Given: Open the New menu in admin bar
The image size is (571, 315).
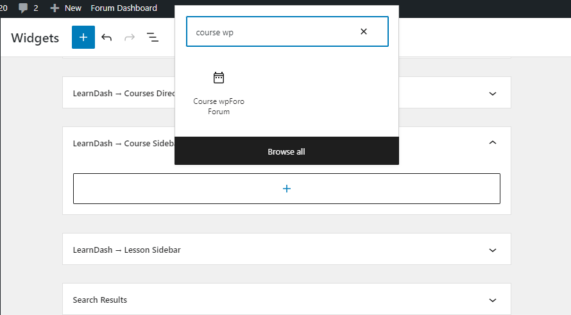Looking at the screenshot, I should [x=66, y=8].
